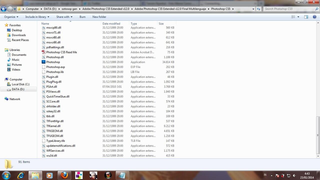The image size is (320, 180).
Task: Open the Videos library
Action: pos(16,69)
